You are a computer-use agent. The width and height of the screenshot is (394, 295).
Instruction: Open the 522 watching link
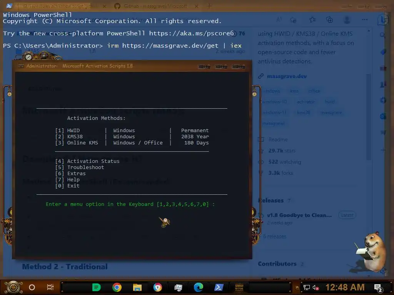pyautogui.click(x=284, y=162)
